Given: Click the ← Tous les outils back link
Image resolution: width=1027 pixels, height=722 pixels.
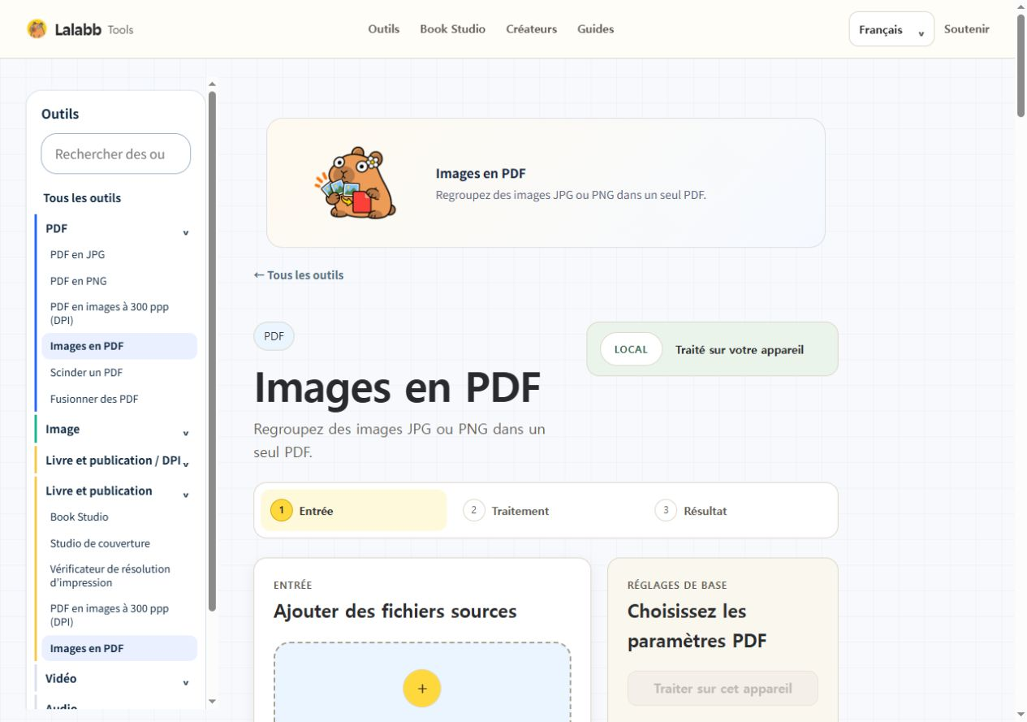Looking at the screenshot, I should (299, 275).
